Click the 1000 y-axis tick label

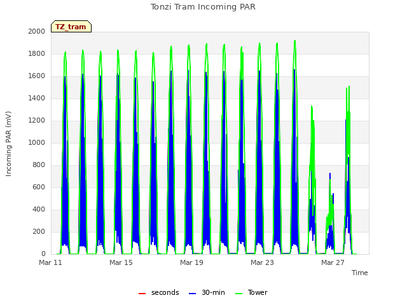pyautogui.click(x=37, y=142)
